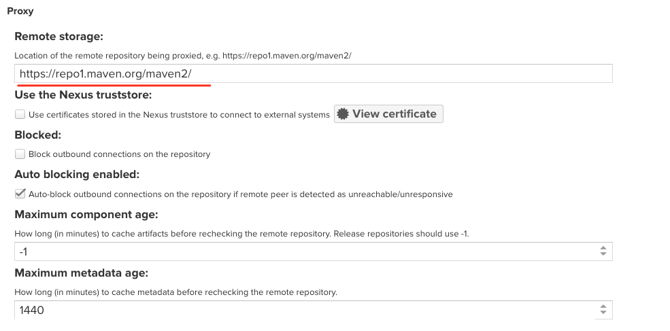The height and width of the screenshot is (331, 670).
Task: Increase Maximum metadata age with up arrow
Action: click(x=603, y=307)
